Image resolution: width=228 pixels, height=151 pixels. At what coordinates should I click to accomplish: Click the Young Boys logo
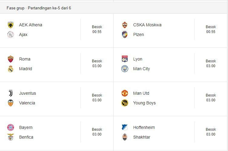tap(125, 103)
